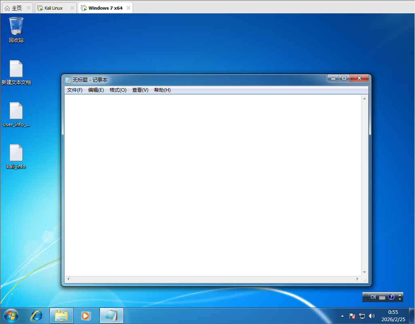Open the 帮助(H) menu in Notepad
This screenshot has width=415, height=324.
click(x=162, y=90)
